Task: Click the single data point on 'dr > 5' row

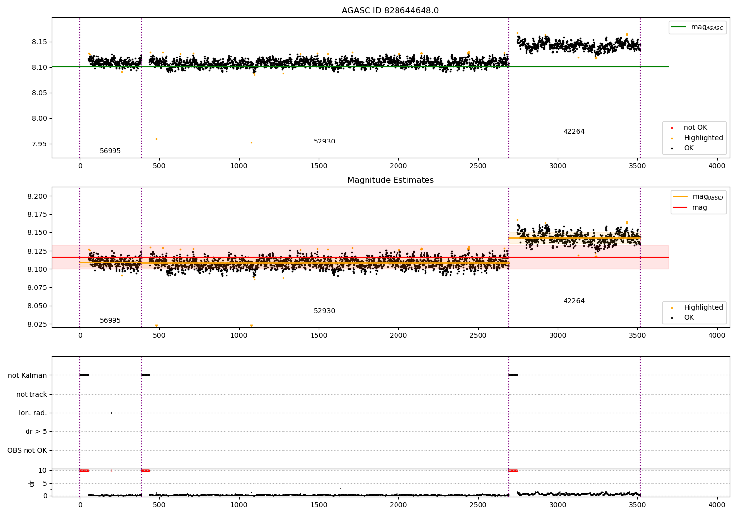Action: [x=111, y=431]
